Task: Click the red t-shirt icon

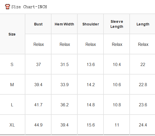Action: [7, 7]
